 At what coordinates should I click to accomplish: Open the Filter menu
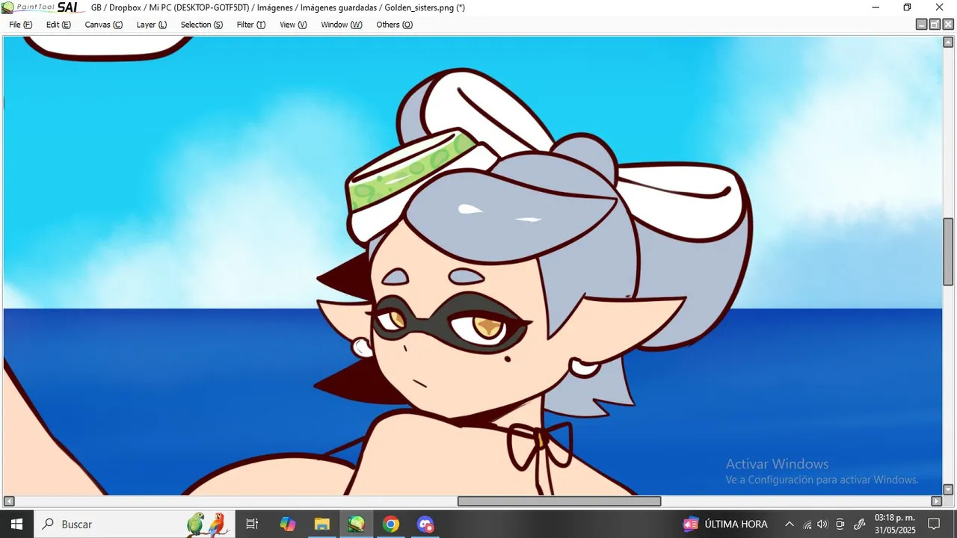coord(250,25)
